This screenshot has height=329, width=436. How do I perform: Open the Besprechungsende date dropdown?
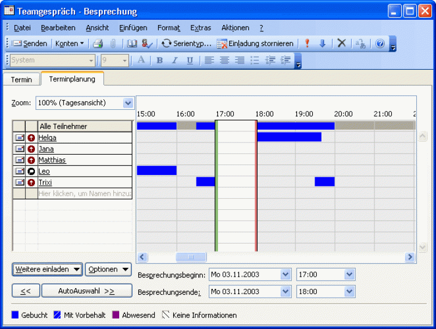(x=285, y=292)
